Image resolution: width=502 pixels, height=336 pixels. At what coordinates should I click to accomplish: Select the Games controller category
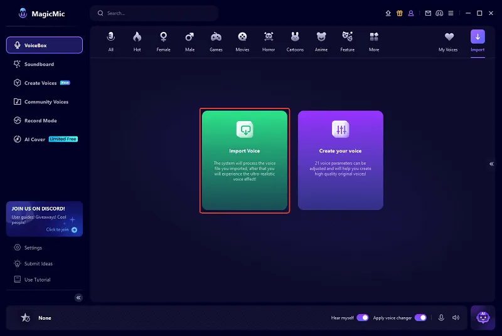[x=216, y=41]
